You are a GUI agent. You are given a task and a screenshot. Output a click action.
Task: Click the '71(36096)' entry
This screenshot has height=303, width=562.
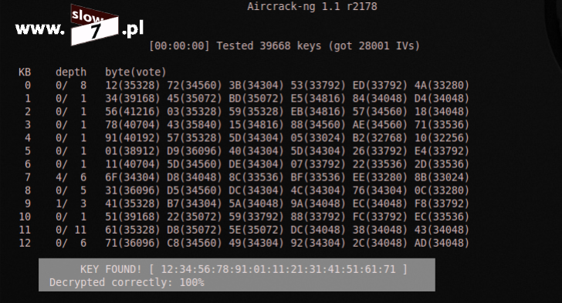133,243
